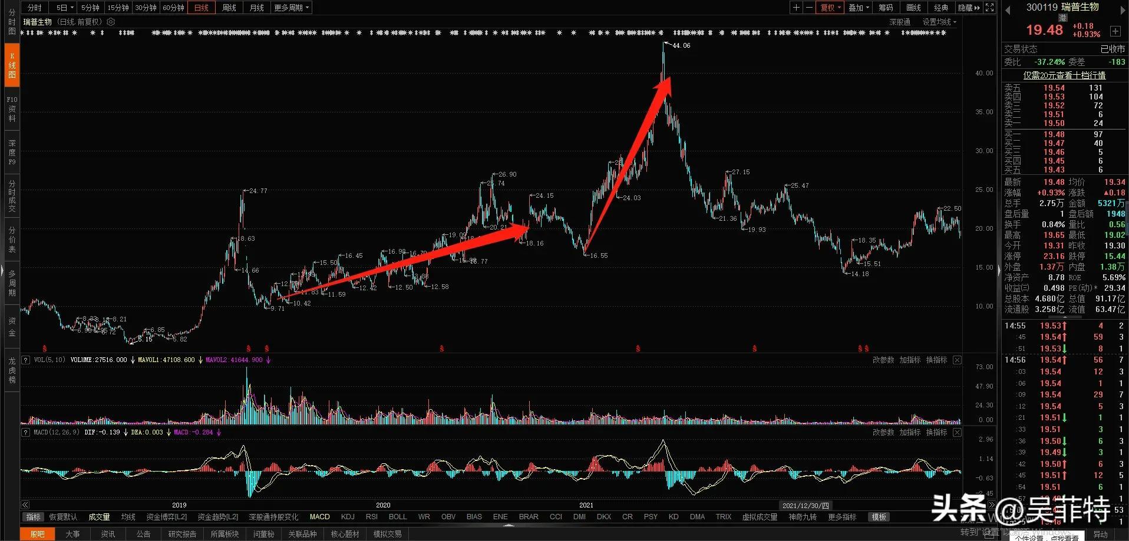Expand the 更多周期 period dropdown

pos(291,8)
